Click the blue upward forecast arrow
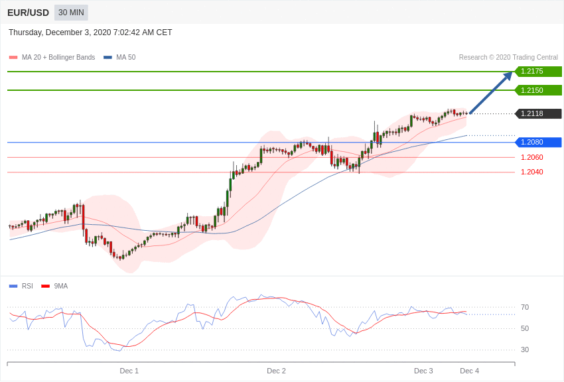The height and width of the screenshot is (382, 564). (491, 92)
